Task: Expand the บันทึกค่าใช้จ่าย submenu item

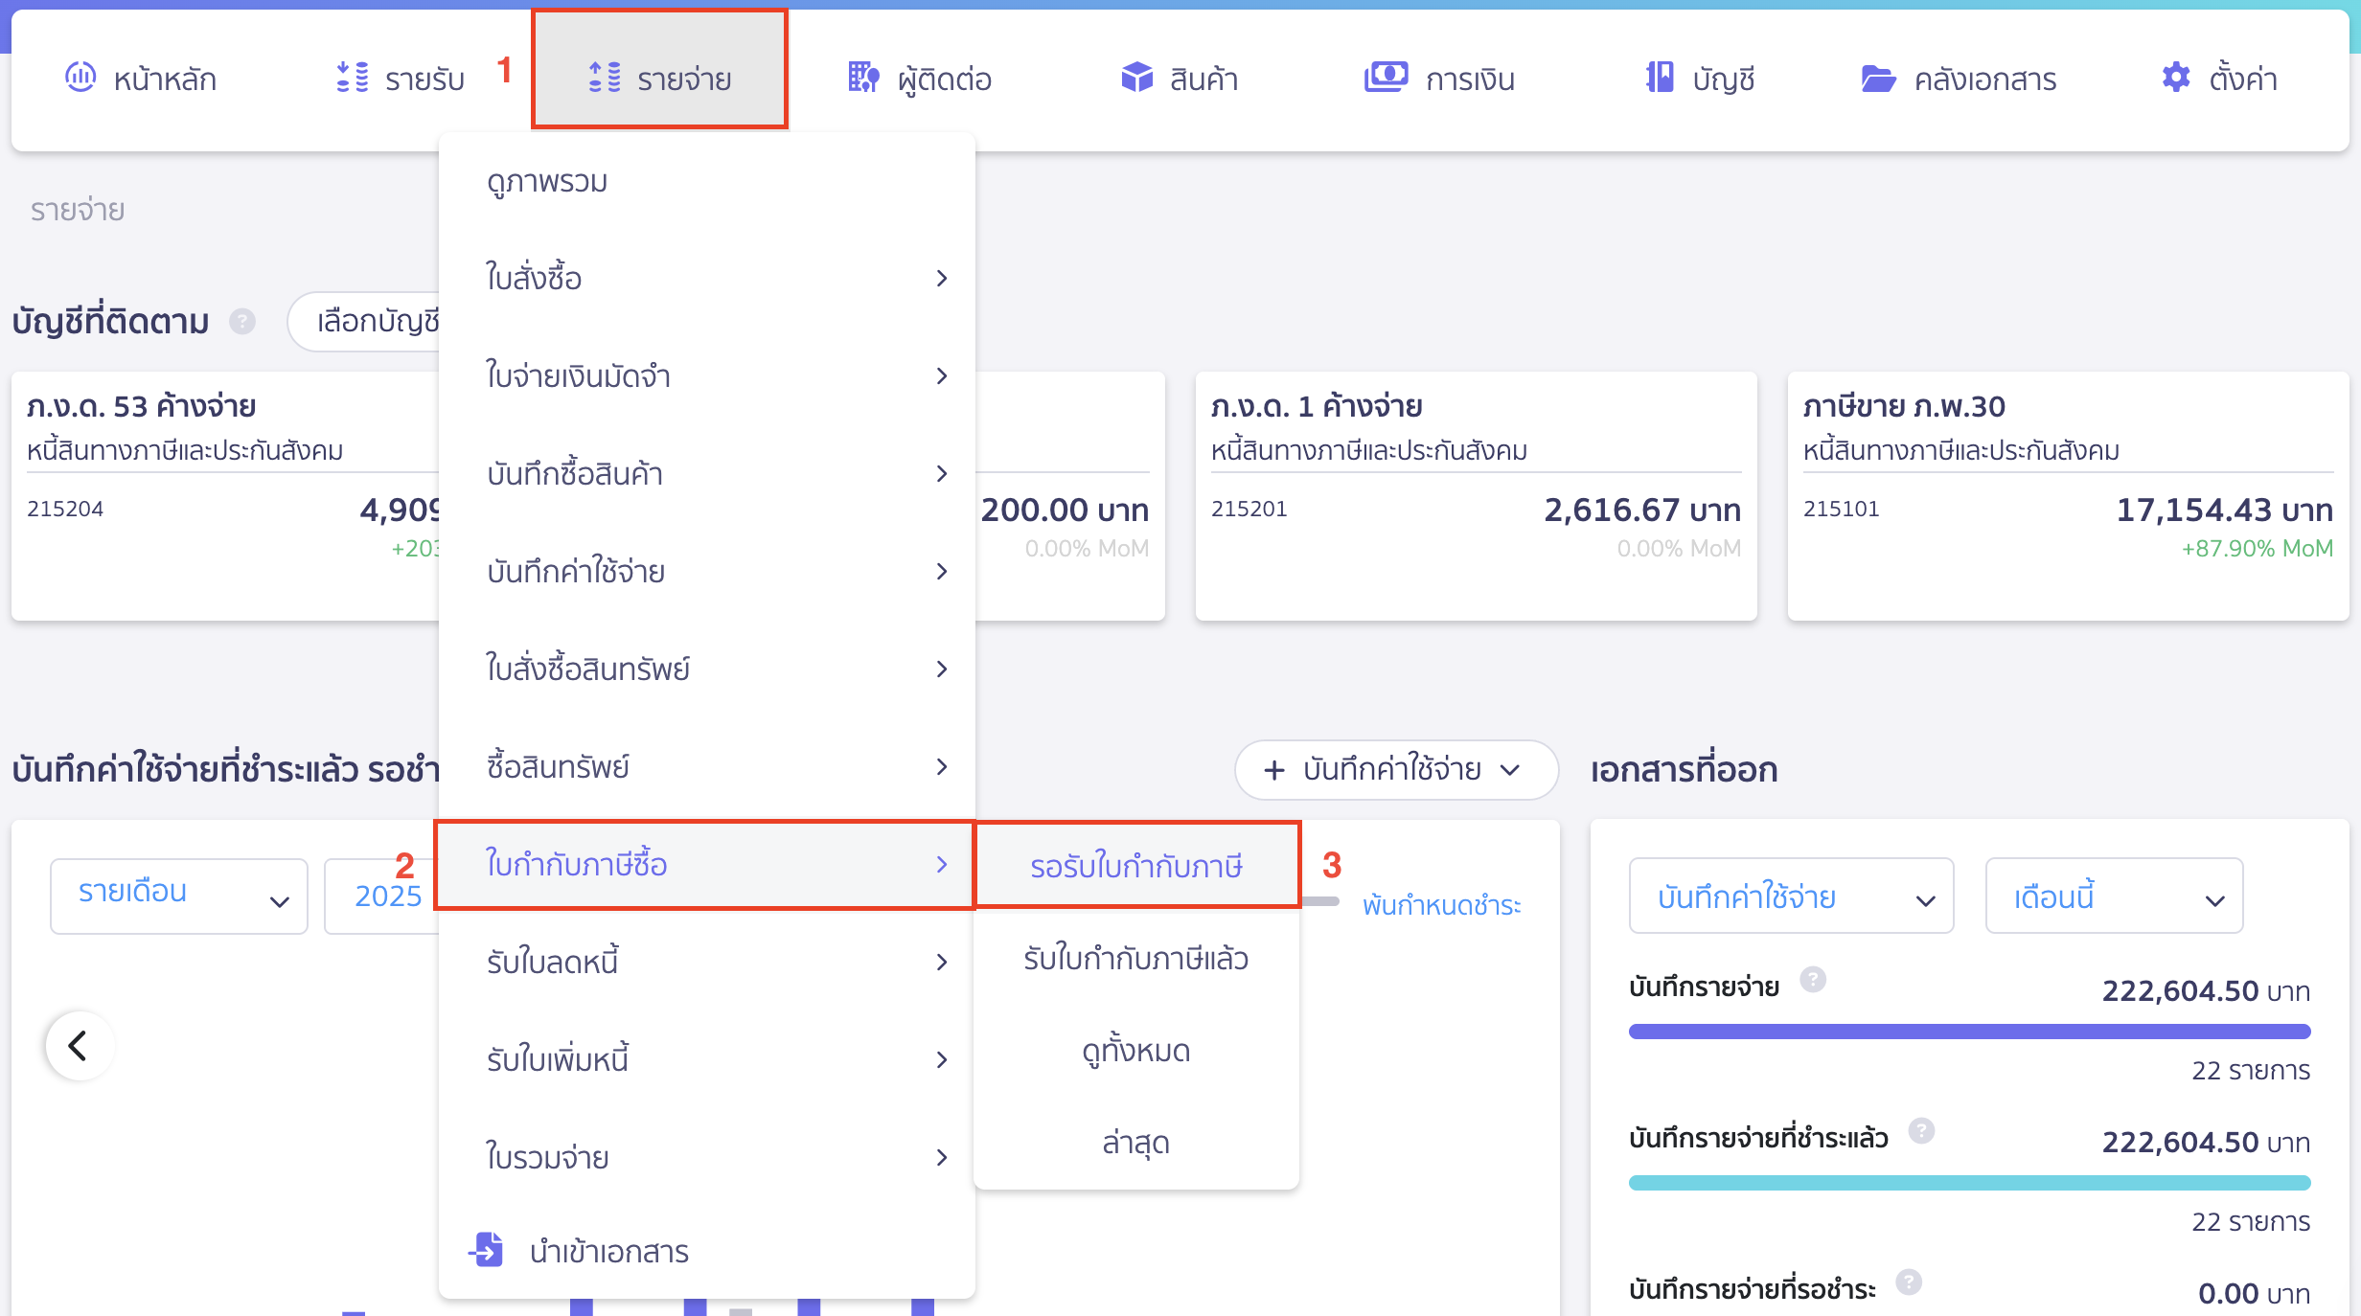Action: click(707, 571)
